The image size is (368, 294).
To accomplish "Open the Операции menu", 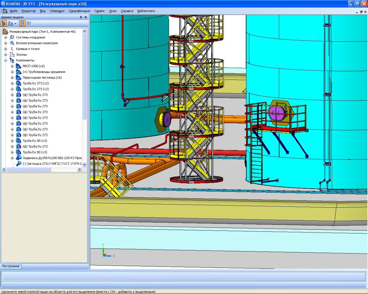I will 57,11.
